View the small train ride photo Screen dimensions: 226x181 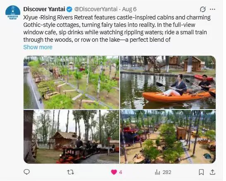coord(72,137)
